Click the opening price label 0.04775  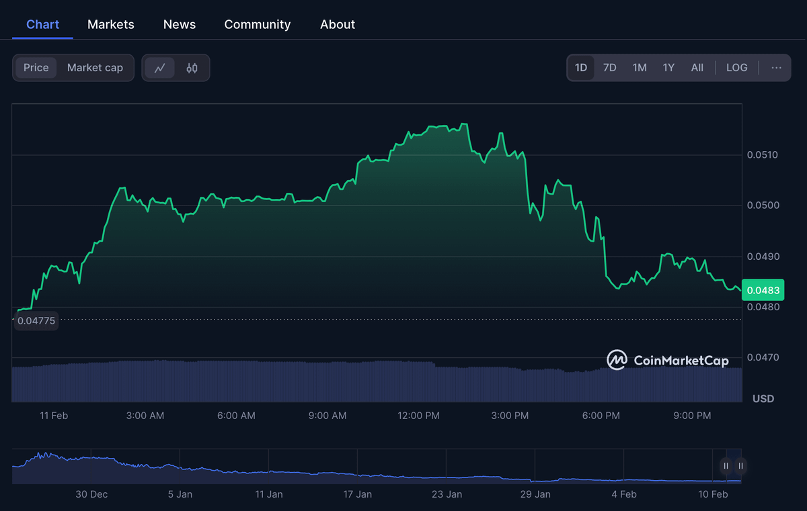coord(36,321)
